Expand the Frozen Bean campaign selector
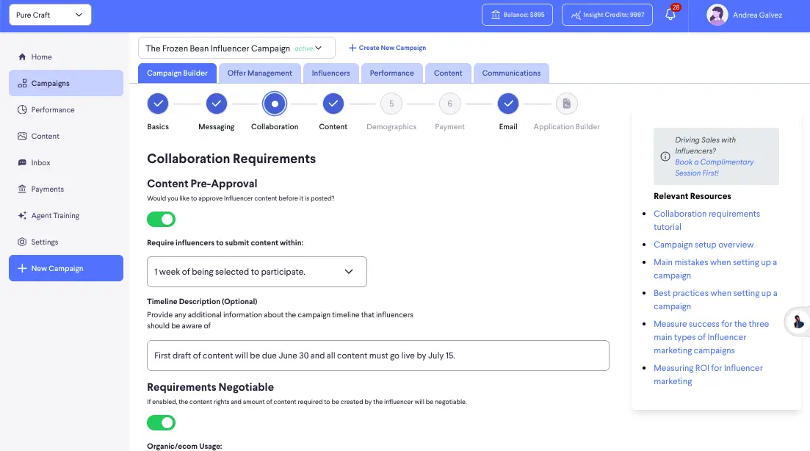 pyautogui.click(x=236, y=48)
